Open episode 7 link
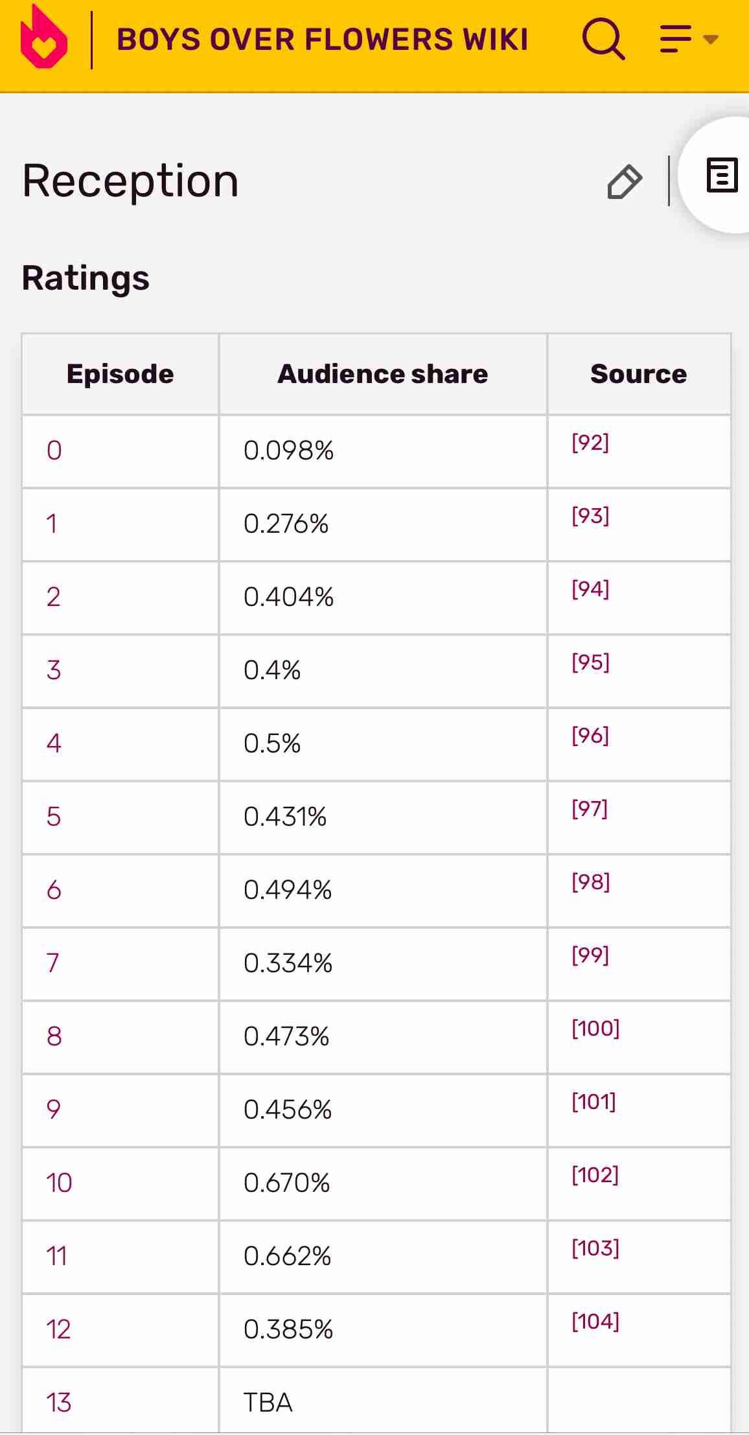The image size is (749, 1435). [x=53, y=963]
